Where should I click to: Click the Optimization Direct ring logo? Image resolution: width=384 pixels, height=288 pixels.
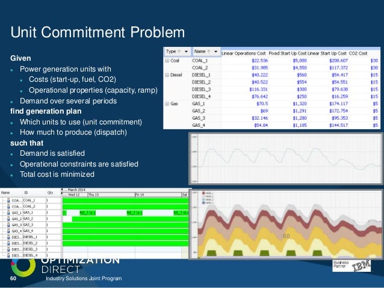coord(23,266)
